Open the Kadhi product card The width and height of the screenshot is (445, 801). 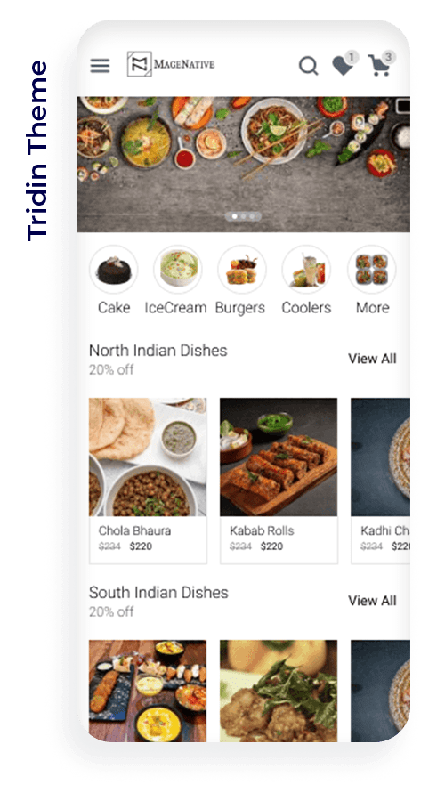381,481
